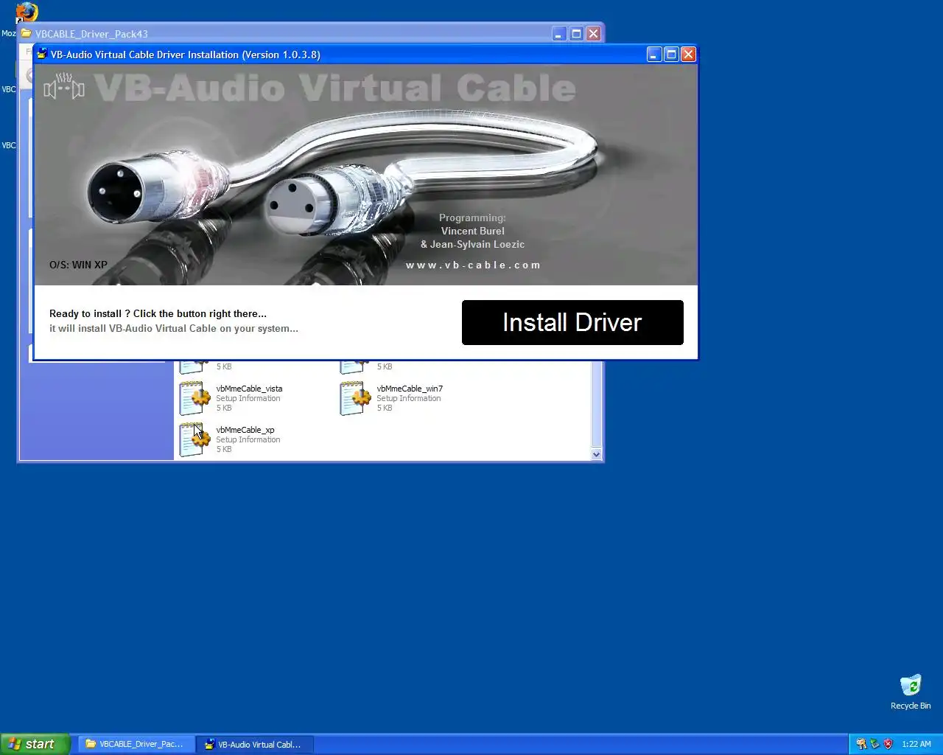Click the Mozilla Firefox desktop shortcut
Image resolution: width=943 pixels, height=755 pixels.
[27, 13]
